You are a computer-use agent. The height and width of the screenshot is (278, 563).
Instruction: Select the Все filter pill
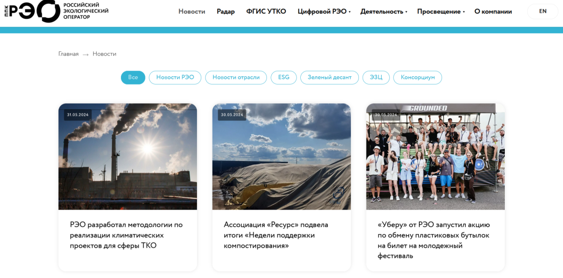click(133, 77)
